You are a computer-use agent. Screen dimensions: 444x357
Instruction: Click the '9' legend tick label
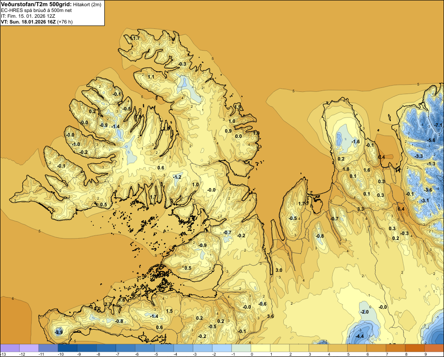point(425,354)
